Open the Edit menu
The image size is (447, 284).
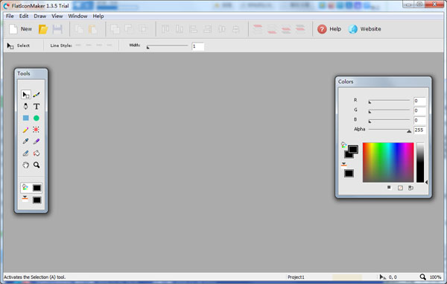(x=24, y=16)
